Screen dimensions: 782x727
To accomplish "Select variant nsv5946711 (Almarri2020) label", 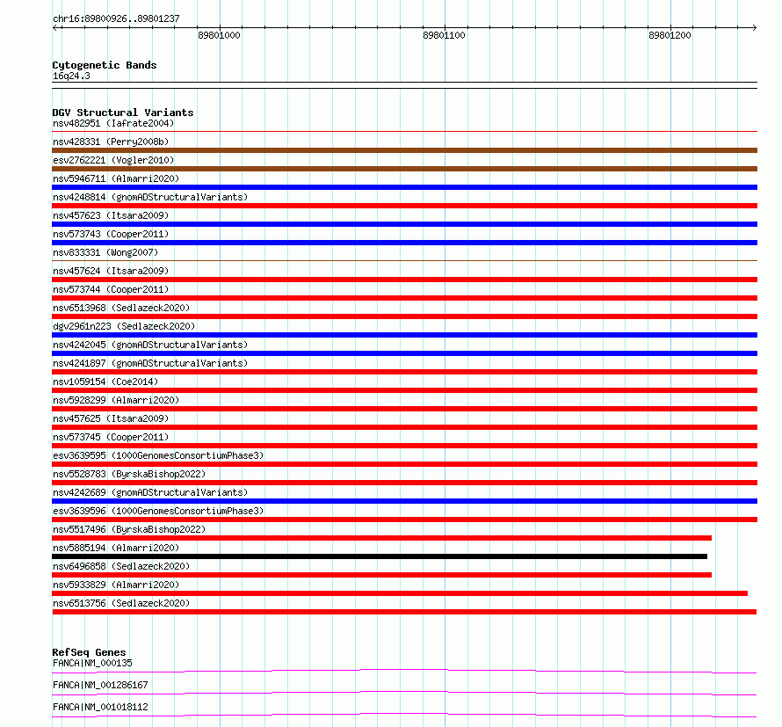I will coord(116,178).
